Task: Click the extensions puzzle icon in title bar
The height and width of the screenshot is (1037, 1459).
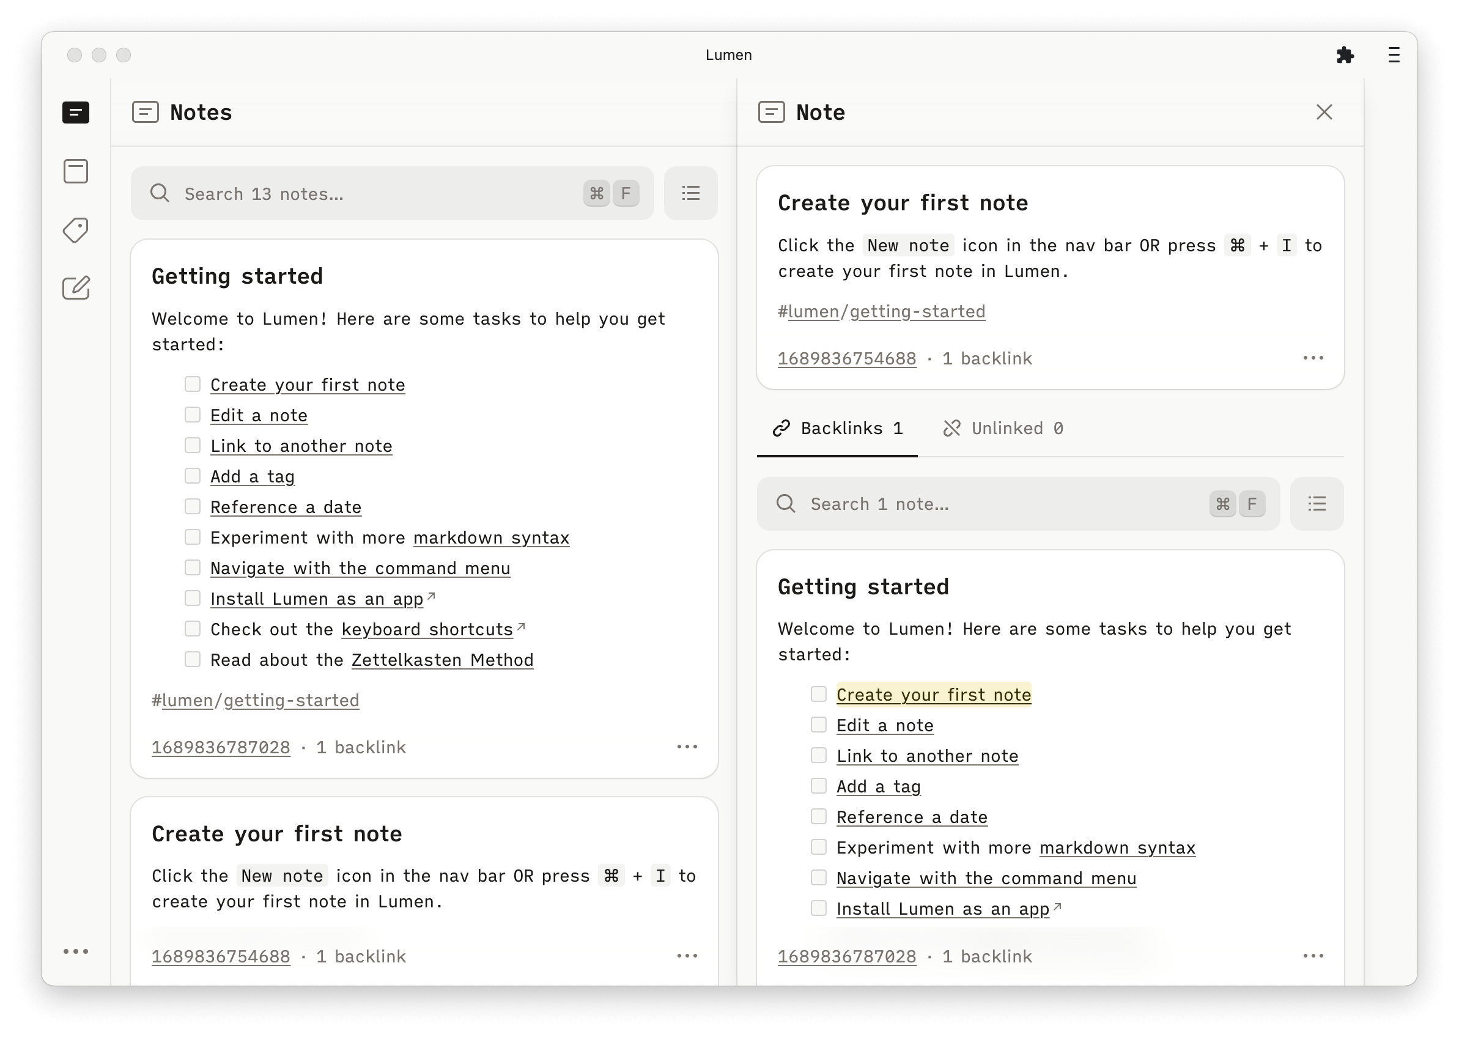Action: 1345,55
